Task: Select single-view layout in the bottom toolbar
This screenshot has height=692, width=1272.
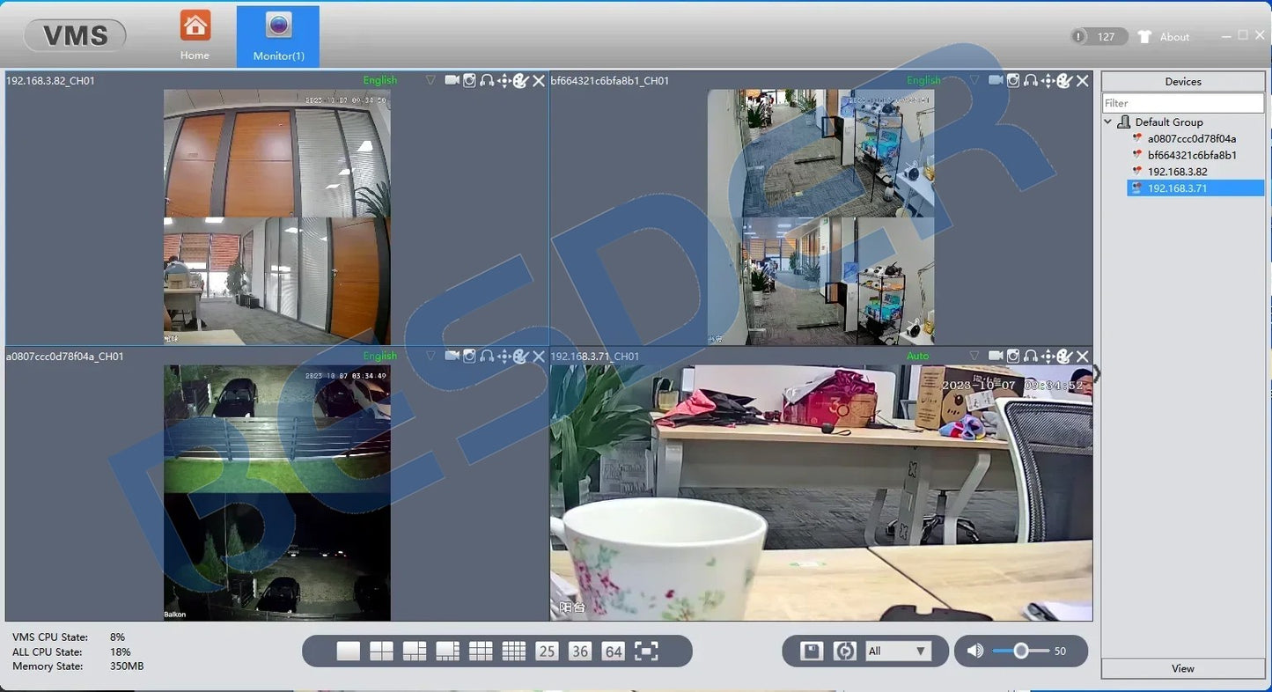Action: click(x=348, y=650)
